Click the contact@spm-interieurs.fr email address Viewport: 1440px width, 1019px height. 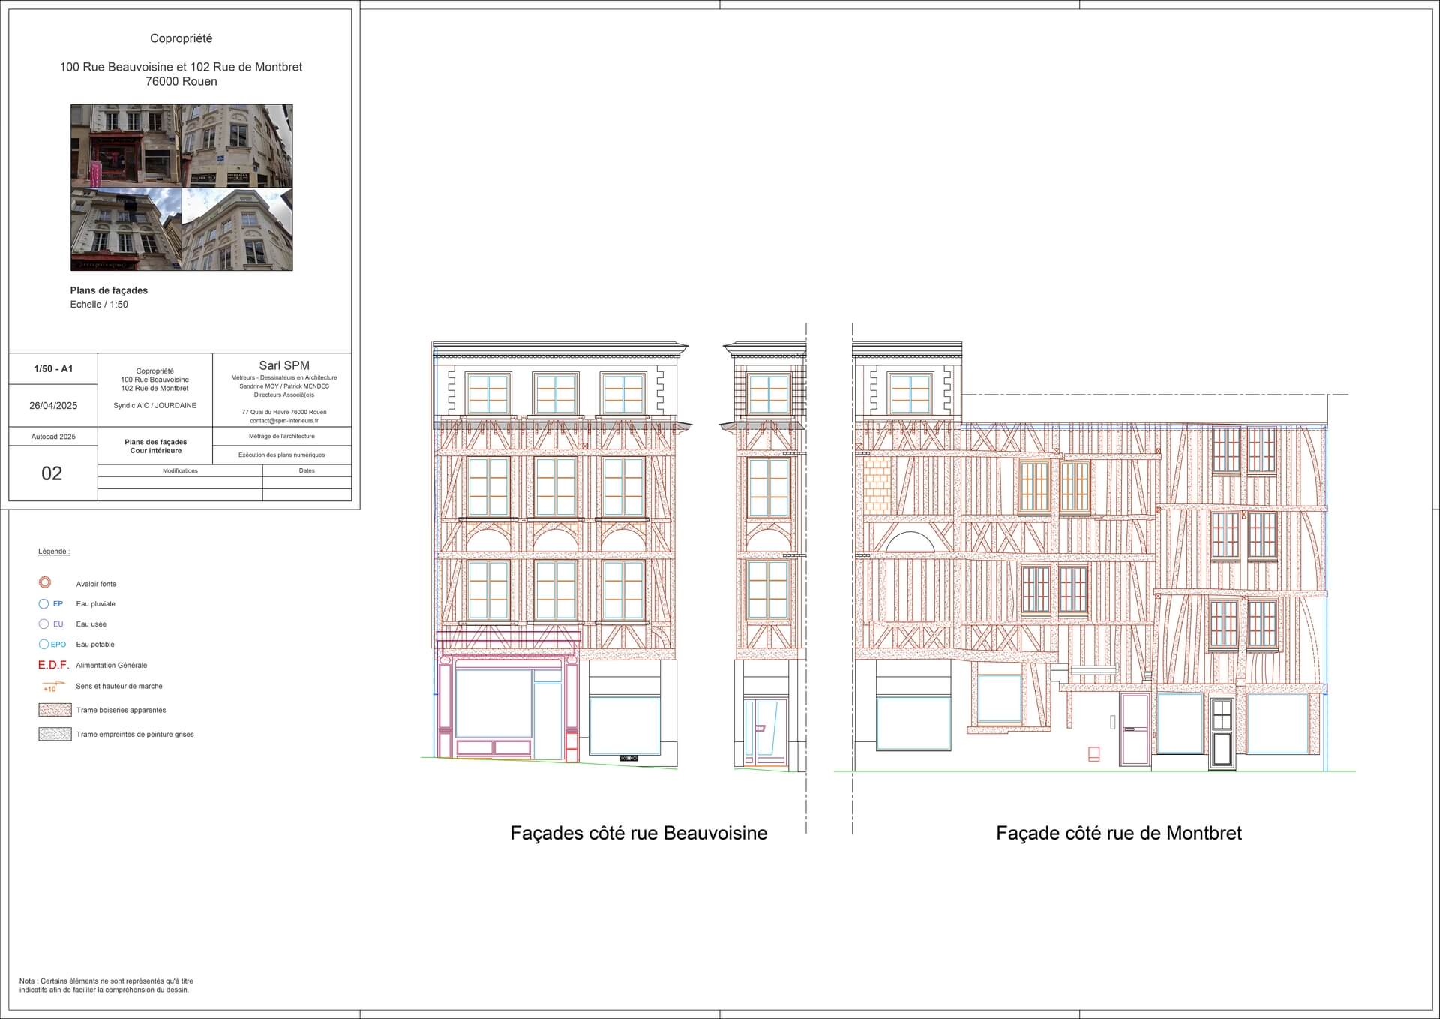[x=283, y=421]
